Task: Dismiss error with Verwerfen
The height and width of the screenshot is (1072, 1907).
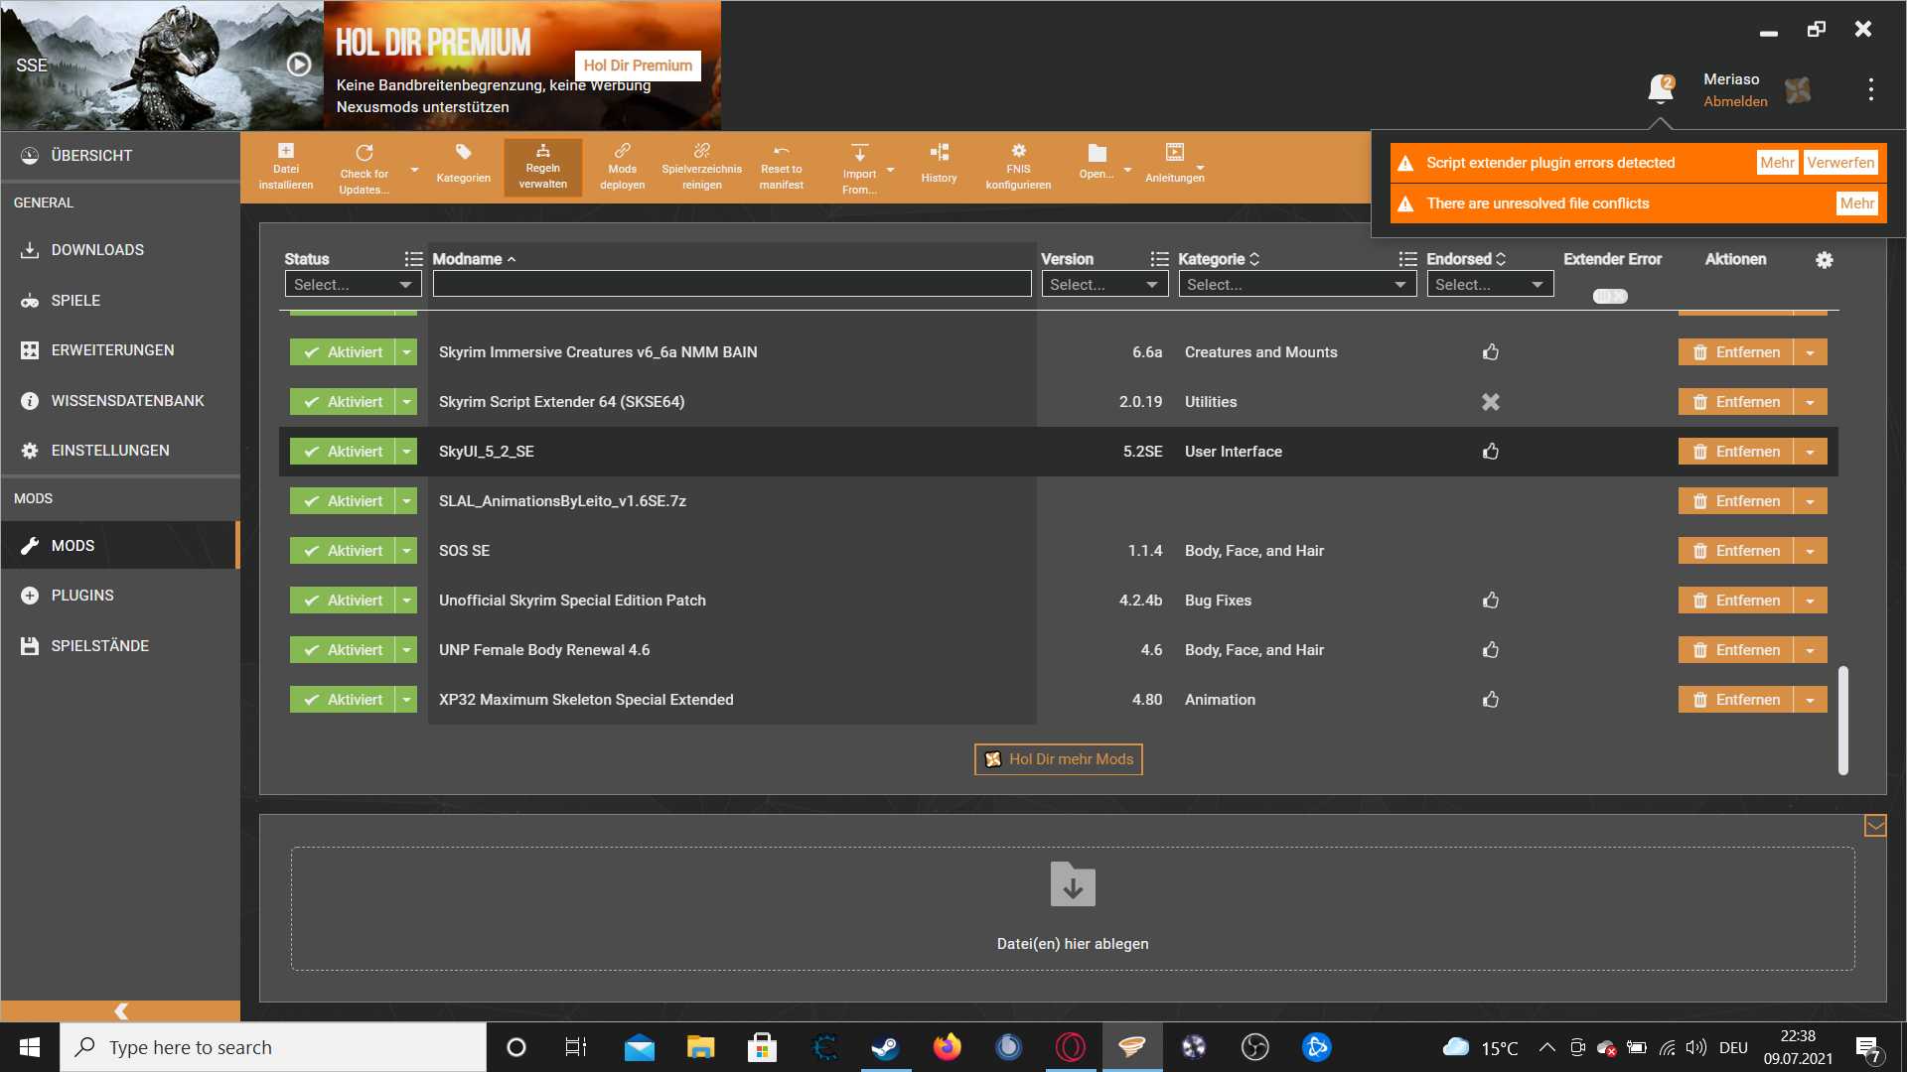Action: click(x=1840, y=163)
